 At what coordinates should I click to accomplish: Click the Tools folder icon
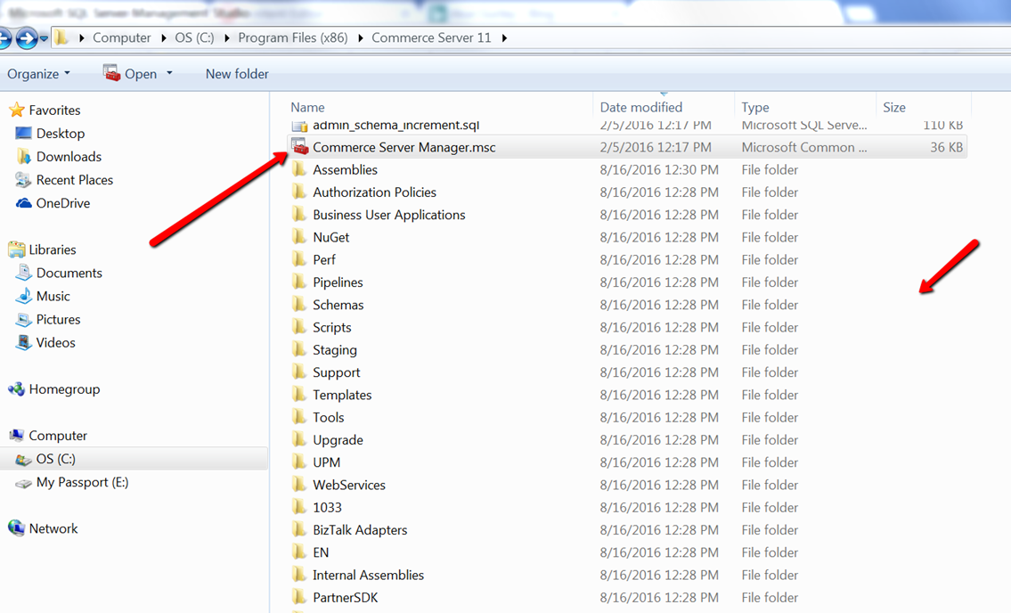tap(298, 418)
